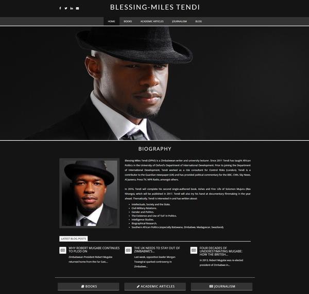Click the biography portrait thumbnail
The width and height of the screenshot is (309, 294).
(90, 193)
